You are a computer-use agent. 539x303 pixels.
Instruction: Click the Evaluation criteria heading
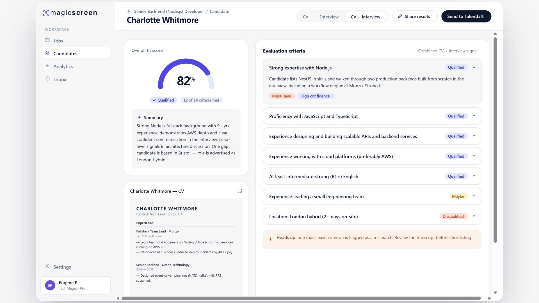pyautogui.click(x=284, y=51)
